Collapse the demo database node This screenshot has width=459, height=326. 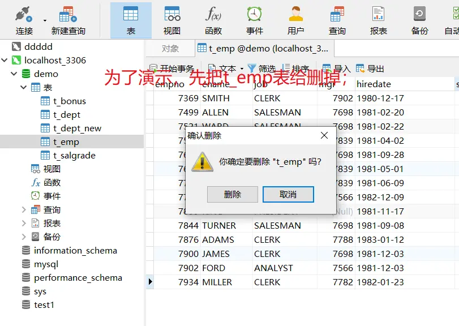(x=14, y=74)
